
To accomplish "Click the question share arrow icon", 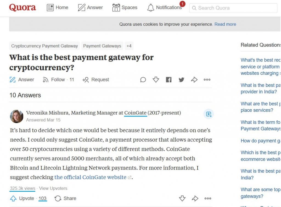I will coord(194,80).
